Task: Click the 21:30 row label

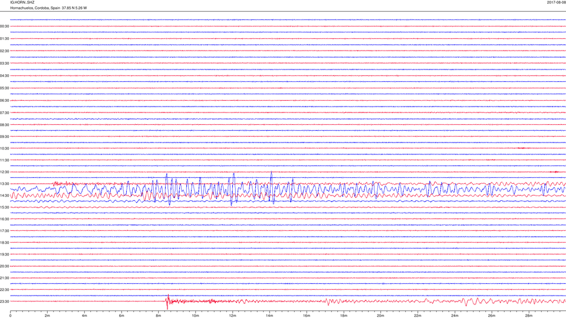Action: click(4, 278)
